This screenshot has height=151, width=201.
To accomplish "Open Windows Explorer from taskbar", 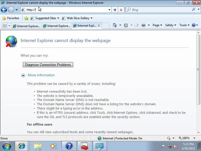I will click(x=38, y=146).
